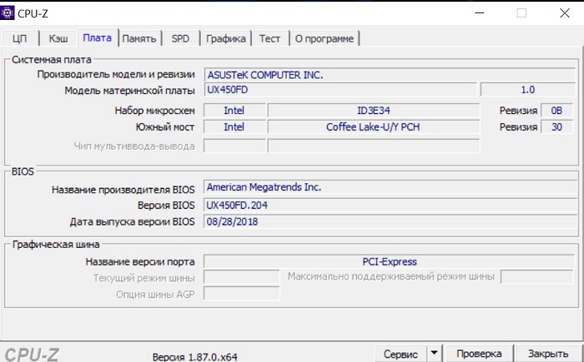This screenshot has height=362, width=584.
Task: Click the empty Текущий режим шины field
Action: click(241, 277)
